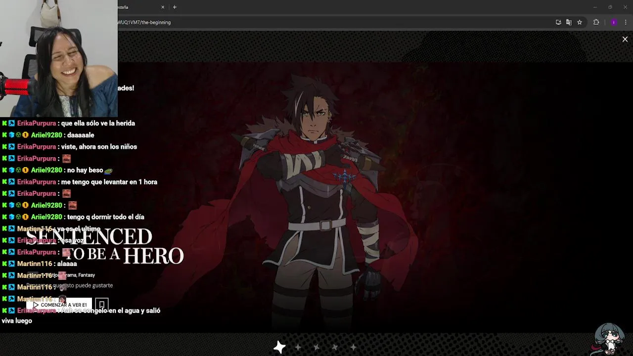Open a new browser tab

[175, 7]
